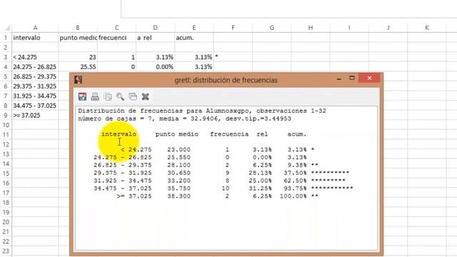Click the gretl logo in title bar
Image resolution: width=457 pixels, height=257 pixels.
(x=78, y=79)
